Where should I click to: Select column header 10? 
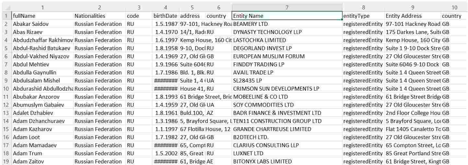tap(454, 7)
